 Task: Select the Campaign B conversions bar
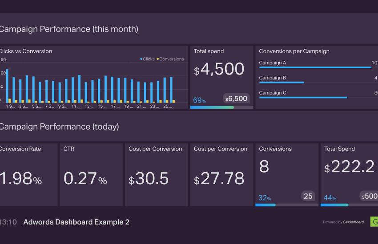pyautogui.click(x=281, y=83)
